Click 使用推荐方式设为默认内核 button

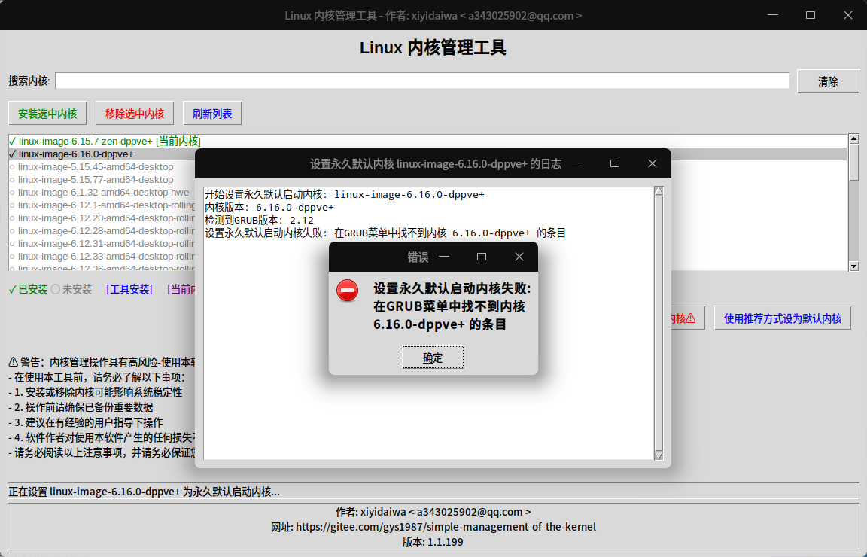point(783,318)
